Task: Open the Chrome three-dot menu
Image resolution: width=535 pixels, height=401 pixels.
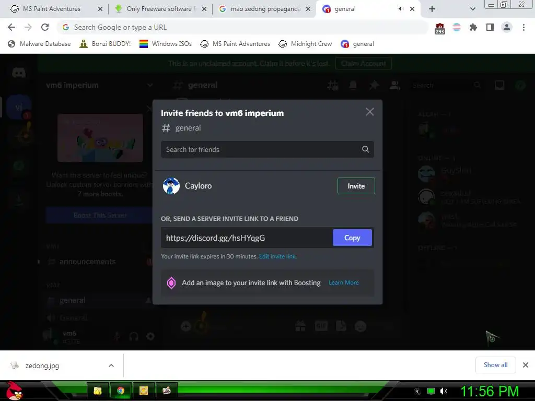Action: (x=524, y=27)
